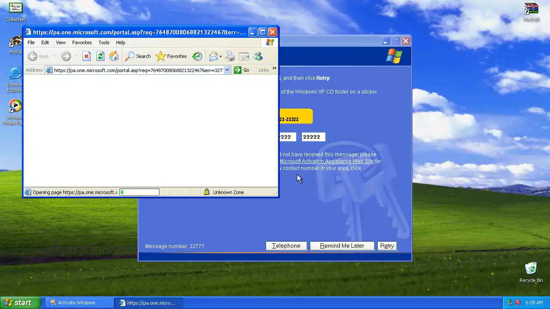Open the WinRAR desktop shortcut
Viewport: 550px width, 309px height.
pos(532,12)
